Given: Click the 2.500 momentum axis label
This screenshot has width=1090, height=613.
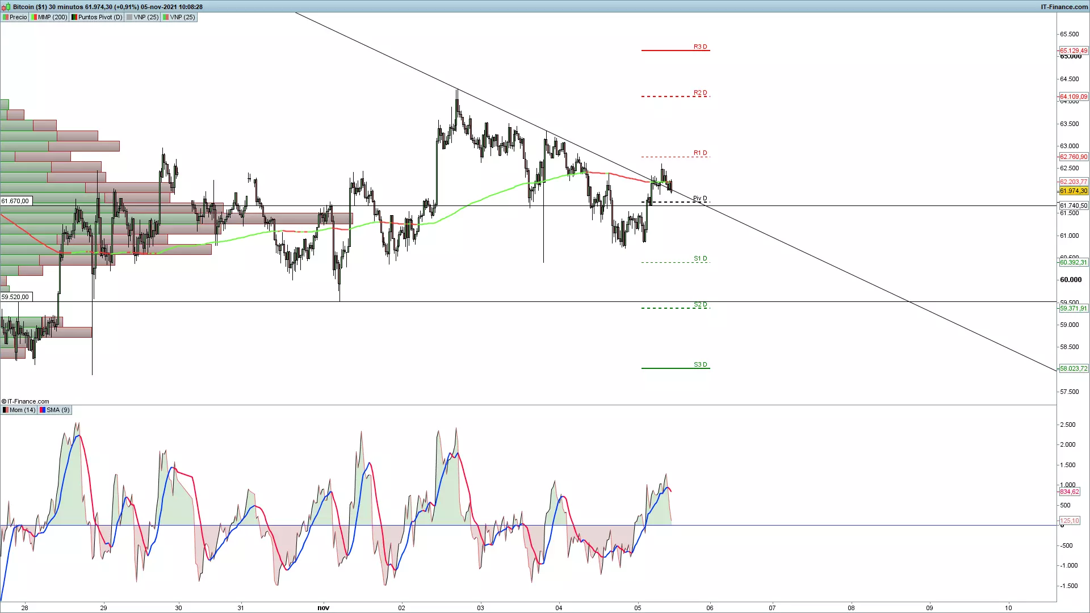Looking at the screenshot, I should (1068, 425).
